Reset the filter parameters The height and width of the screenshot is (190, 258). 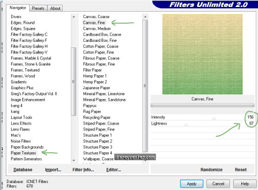click(241, 170)
